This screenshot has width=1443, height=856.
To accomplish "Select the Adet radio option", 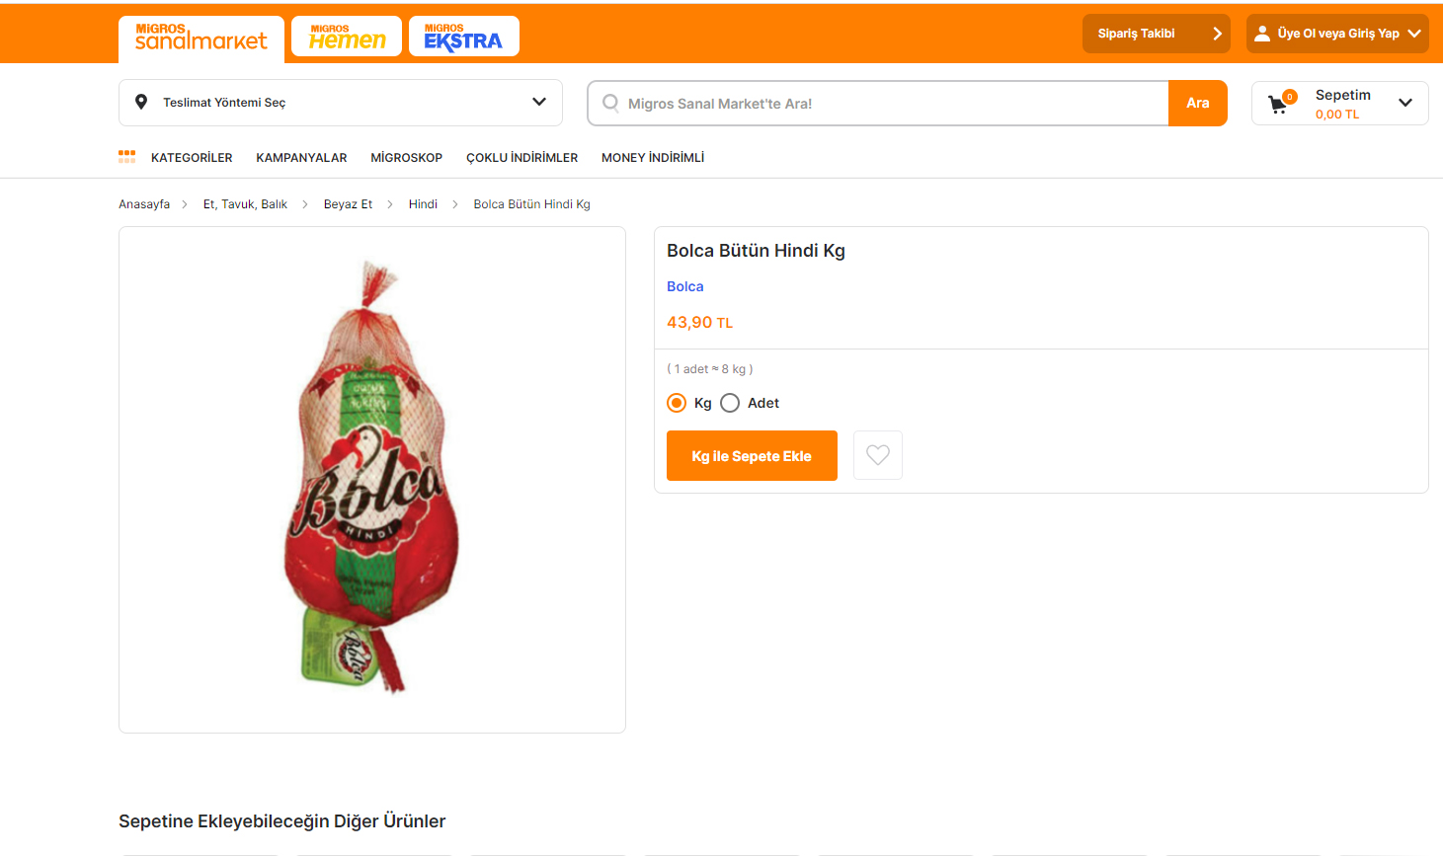I will tap(730, 403).
